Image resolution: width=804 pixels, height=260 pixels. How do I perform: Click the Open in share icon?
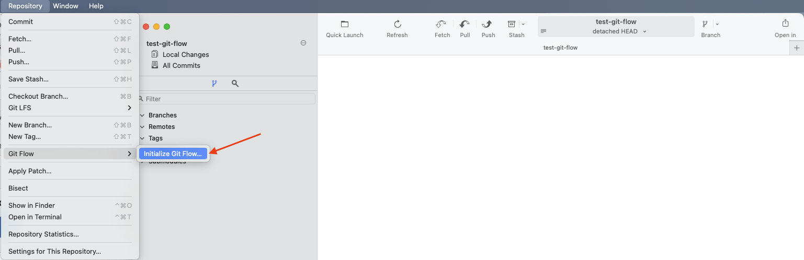tap(785, 23)
